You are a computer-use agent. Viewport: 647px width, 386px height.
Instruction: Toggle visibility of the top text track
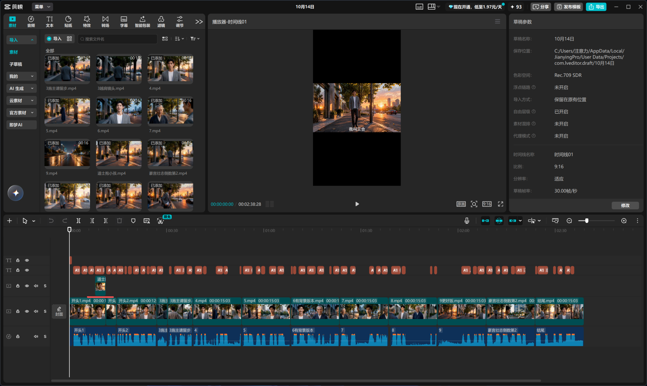click(27, 260)
